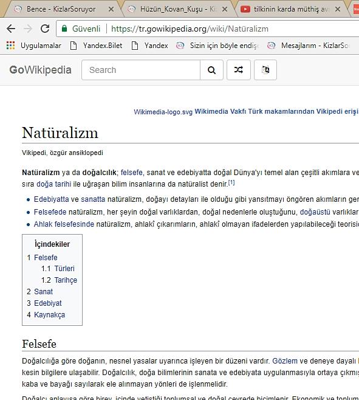This screenshot has height=400, width=359.
Task: Click the browser forward arrow
Action: pos(28,29)
